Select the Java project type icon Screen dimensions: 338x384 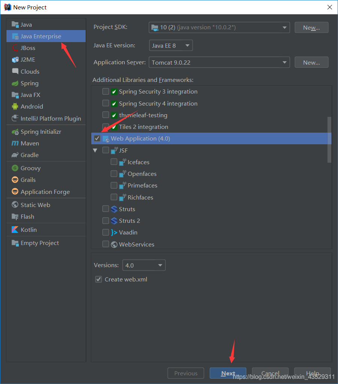[x=15, y=24]
